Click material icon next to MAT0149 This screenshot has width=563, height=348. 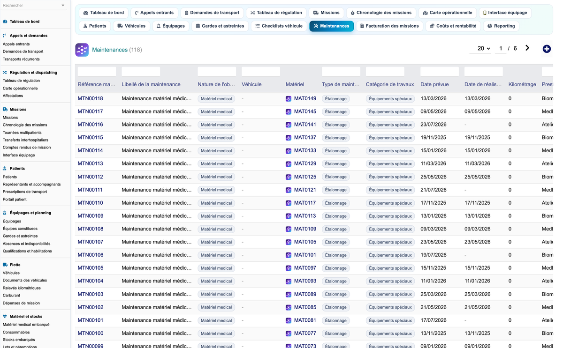(x=289, y=99)
